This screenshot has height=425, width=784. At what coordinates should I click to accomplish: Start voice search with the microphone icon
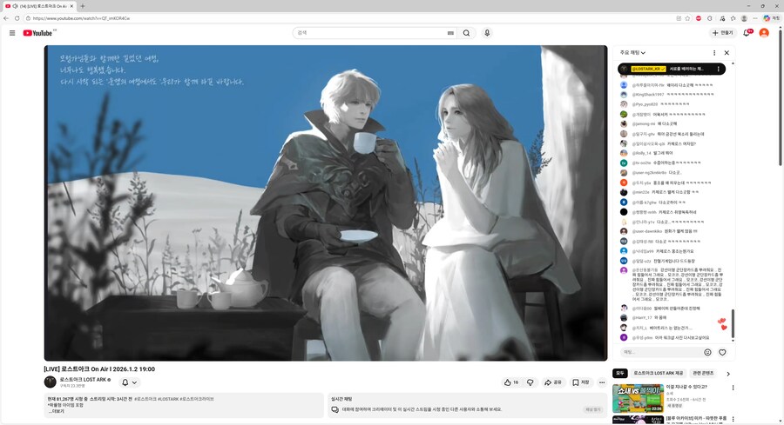pyautogui.click(x=487, y=33)
